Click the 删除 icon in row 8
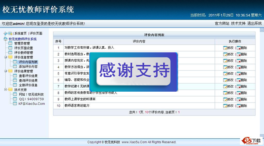264x146 pixels. [238, 93]
